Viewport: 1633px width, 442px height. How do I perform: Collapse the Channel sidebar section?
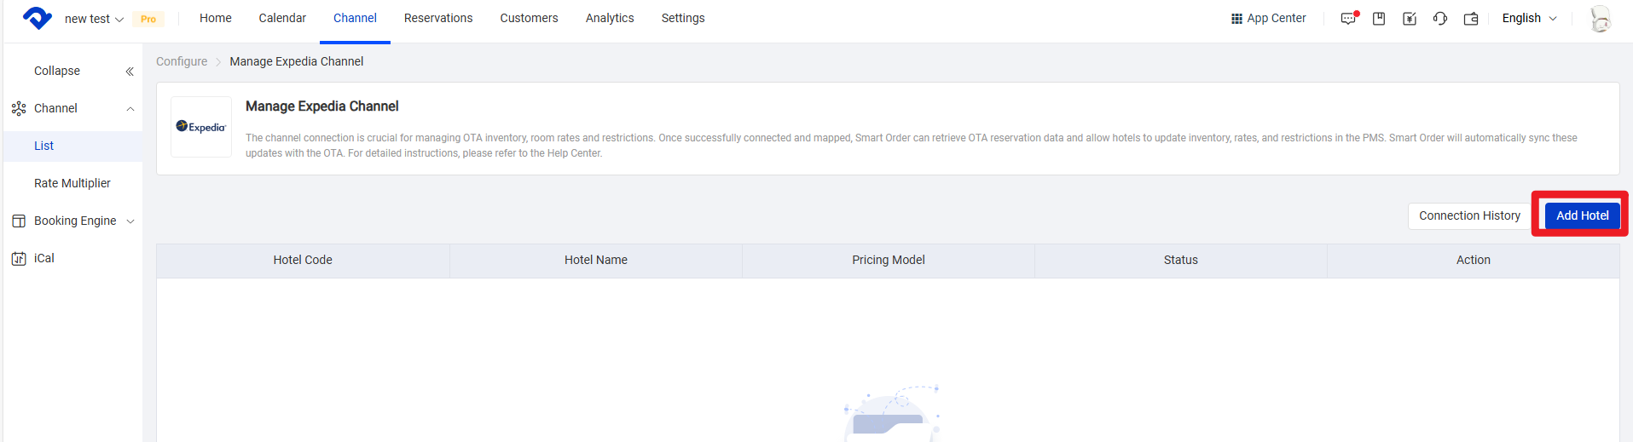pyautogui.click(x=130, y=109)
